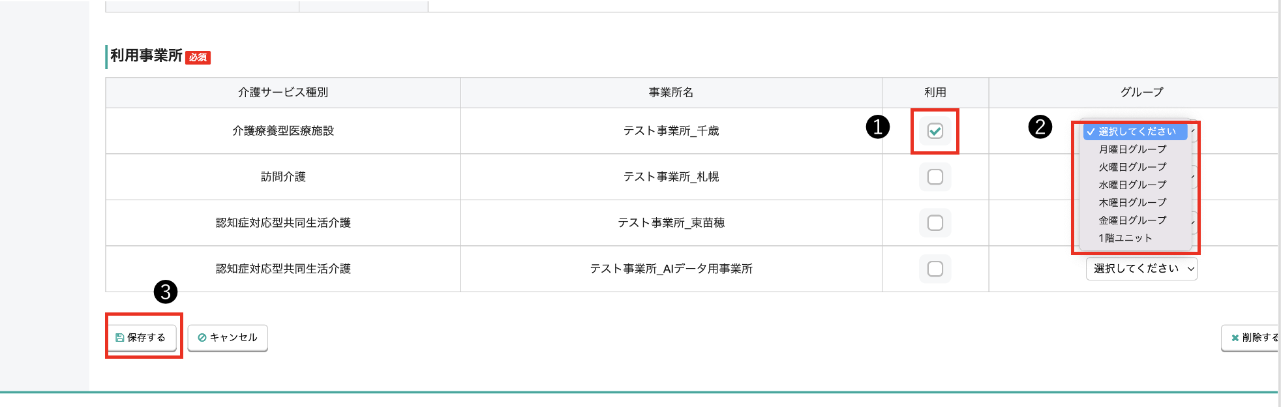Check 利用 for テスト事業所_AIデータ用事業所
The height and width of the screenshot is (407, 1281).
pos(935,269)
